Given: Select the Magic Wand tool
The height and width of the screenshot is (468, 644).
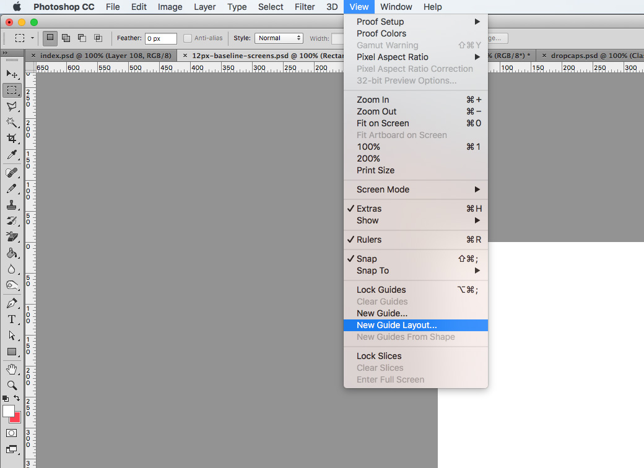Looking at the screenshot, I should click(x=12, y=123).
